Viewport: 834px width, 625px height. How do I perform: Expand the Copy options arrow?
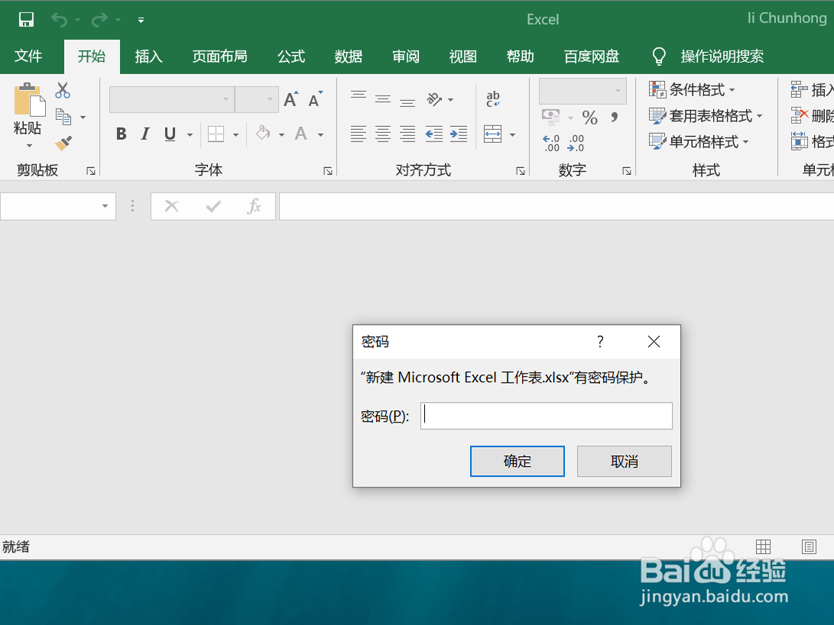(83, 118)
